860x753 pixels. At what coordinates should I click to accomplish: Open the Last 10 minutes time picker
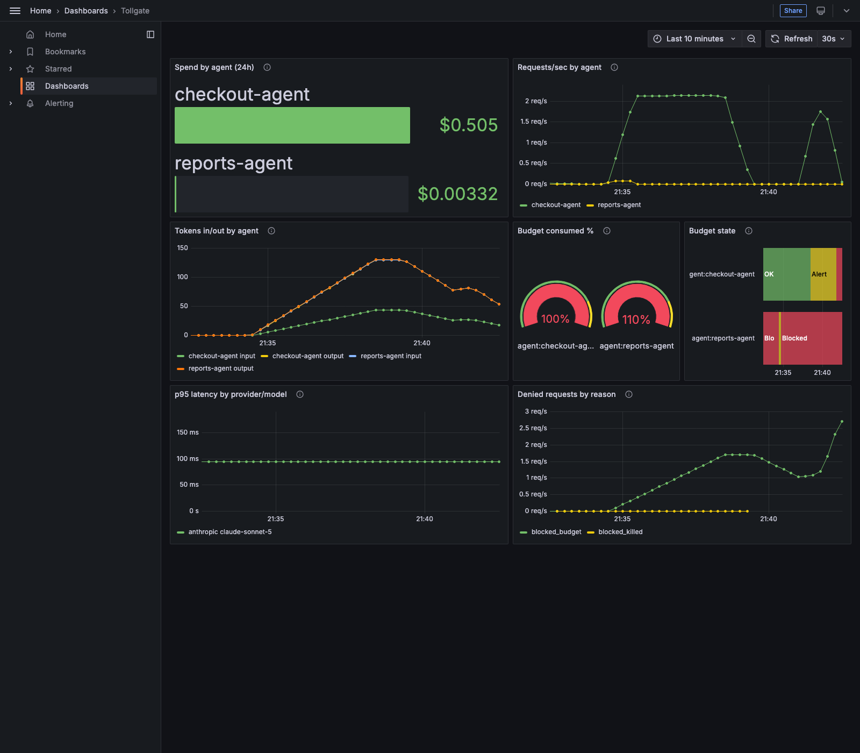tap(694, 39)
